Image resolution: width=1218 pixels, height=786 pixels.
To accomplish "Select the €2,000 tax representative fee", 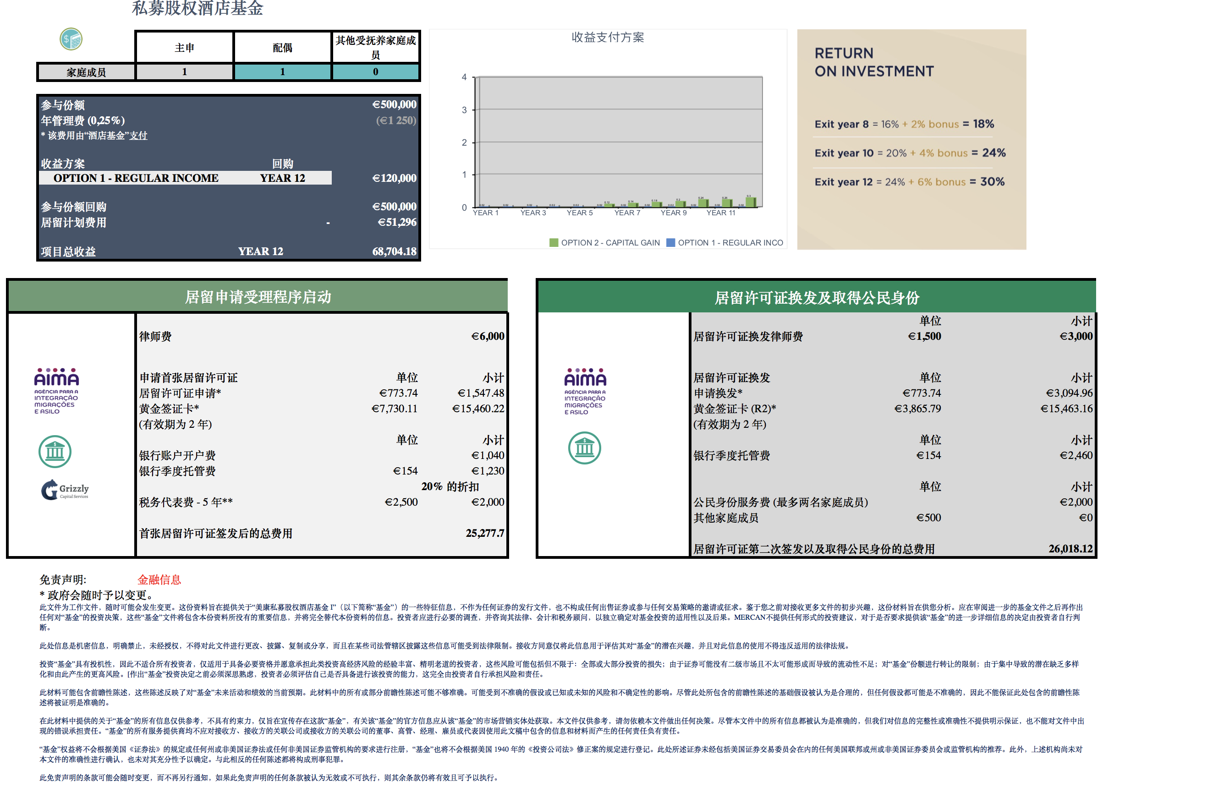I will pyautogui.click(x=488, y=502).
